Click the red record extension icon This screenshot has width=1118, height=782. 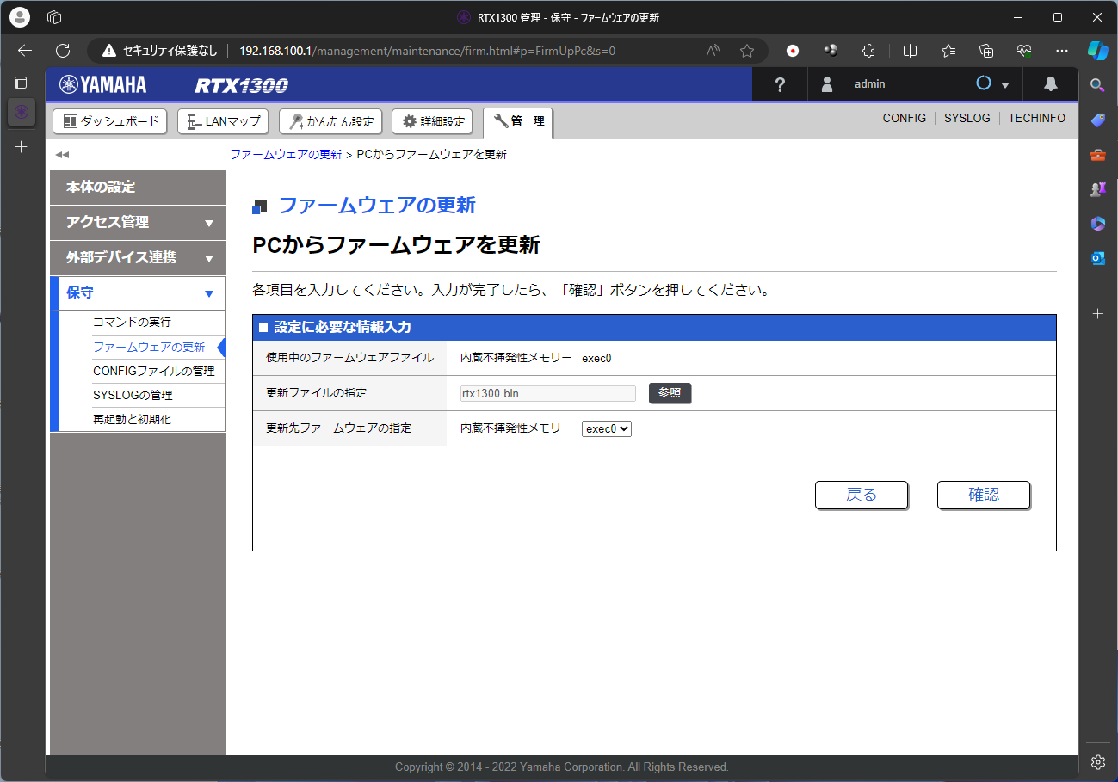[x=793, y=51]
